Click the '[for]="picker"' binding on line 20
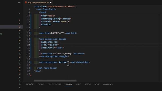 coord(50,45)
